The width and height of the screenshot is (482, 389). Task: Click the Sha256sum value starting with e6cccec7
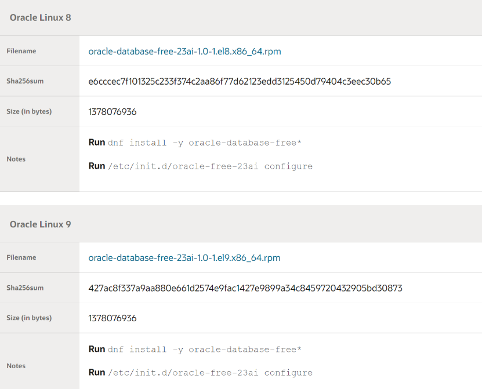(239, 82)
